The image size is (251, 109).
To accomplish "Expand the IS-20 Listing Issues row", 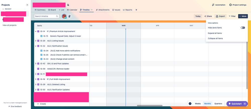I will point(36,41).
